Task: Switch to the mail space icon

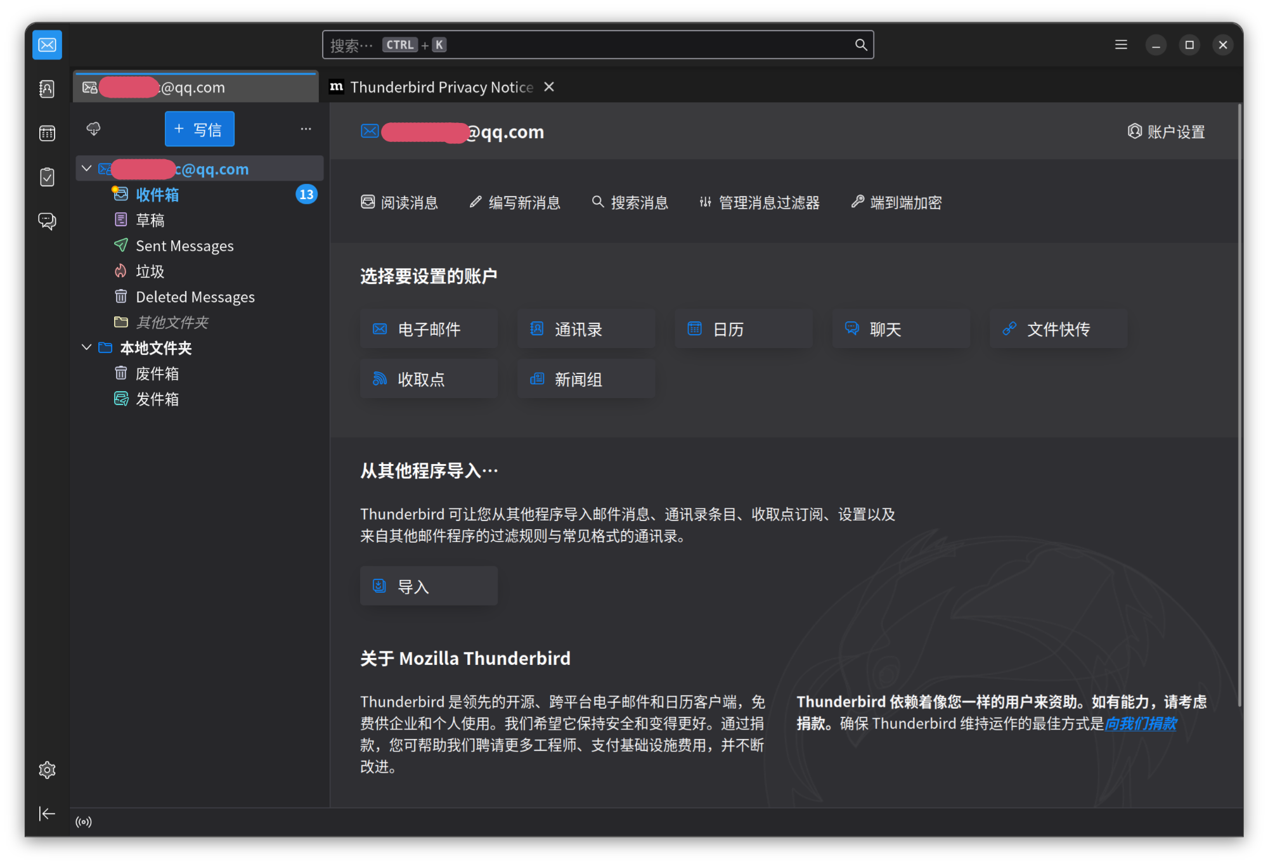Action: [47, 45]
